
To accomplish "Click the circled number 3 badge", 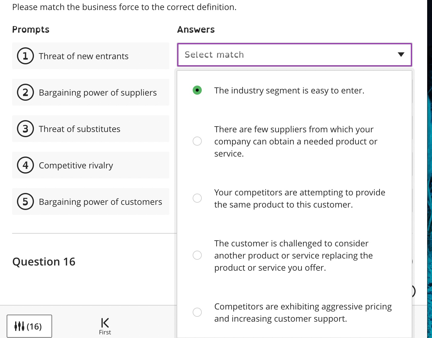I will tap(25, 129).
